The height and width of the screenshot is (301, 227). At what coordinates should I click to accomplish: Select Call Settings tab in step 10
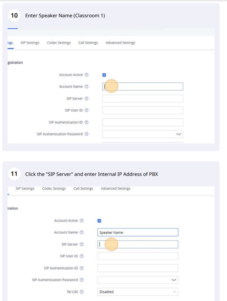[x=88, y=43]
